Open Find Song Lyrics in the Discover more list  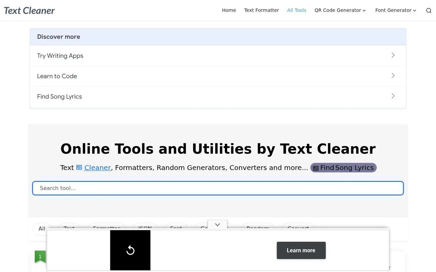coord(218,96)
